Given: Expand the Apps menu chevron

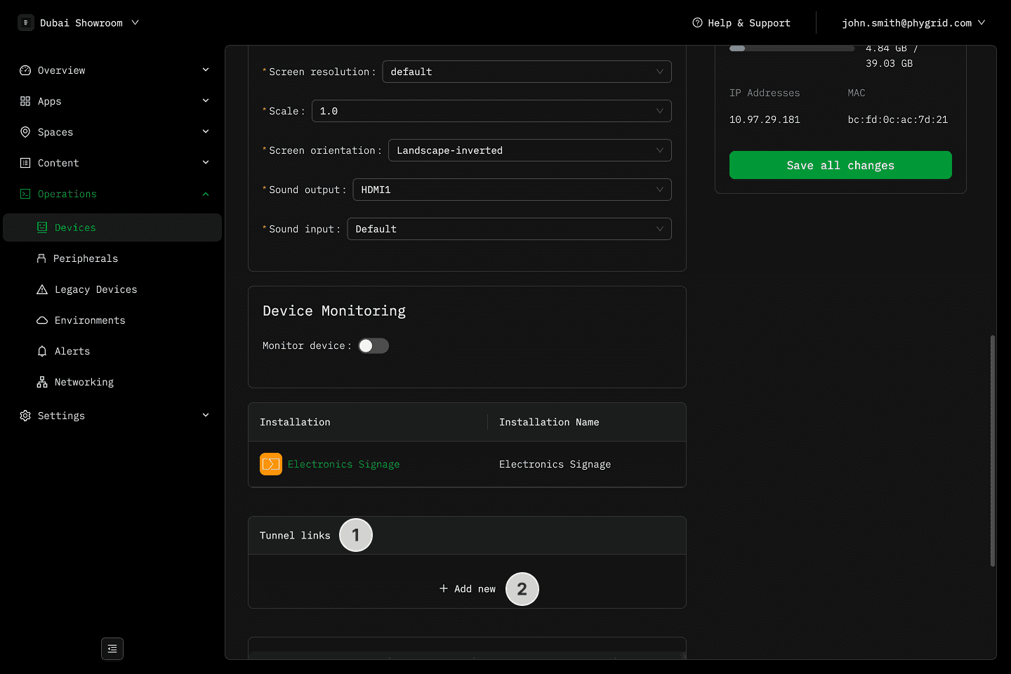Looking at the screenshot, I should click(206, 100).
